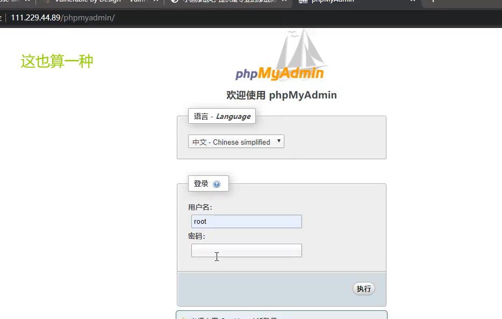Select the phpMyAdmin browser tab
Image resolution: width=502 pixels, height=319 pixels.
pos(357,2)
